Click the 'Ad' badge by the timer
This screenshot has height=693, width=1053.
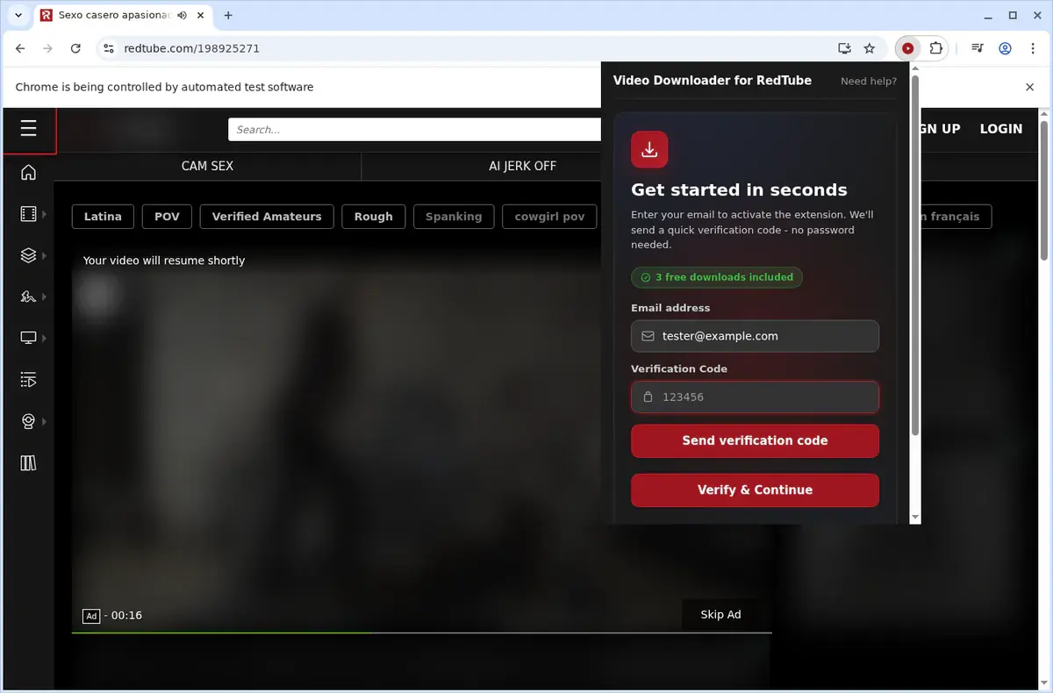tap(91, 616)
